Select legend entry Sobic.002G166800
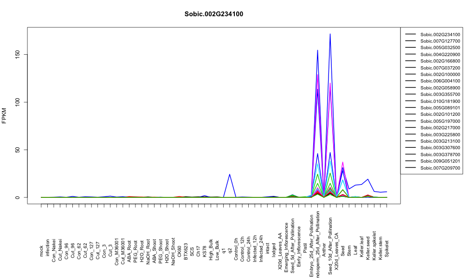 coord(440,61)
